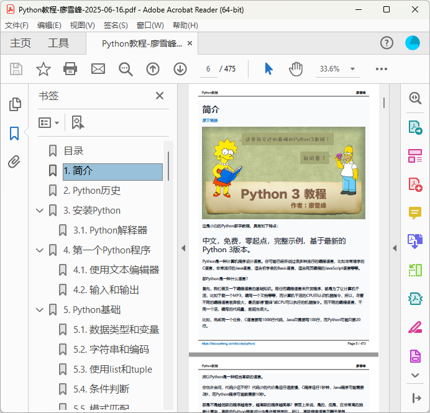Viewport: 430px width, 413px height.
Task: Open bookmark options list menu
Action: (x=48, y=122)
